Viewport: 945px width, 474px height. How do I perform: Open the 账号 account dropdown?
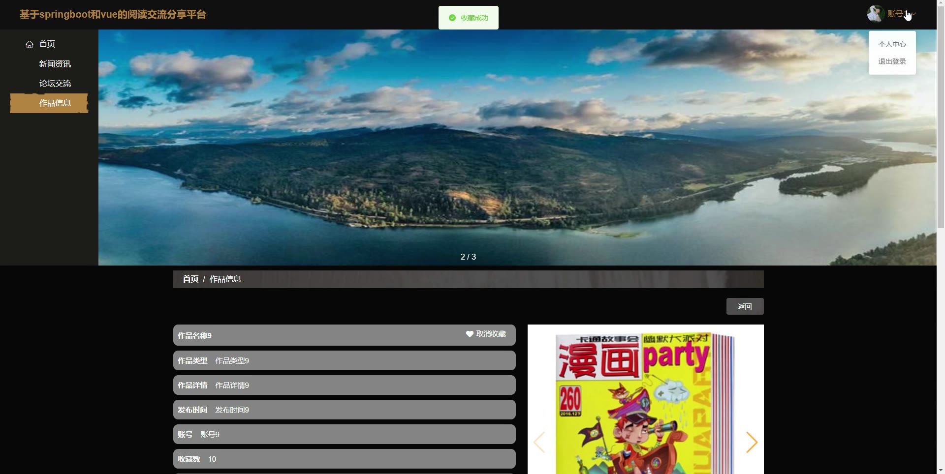[901, 14]
